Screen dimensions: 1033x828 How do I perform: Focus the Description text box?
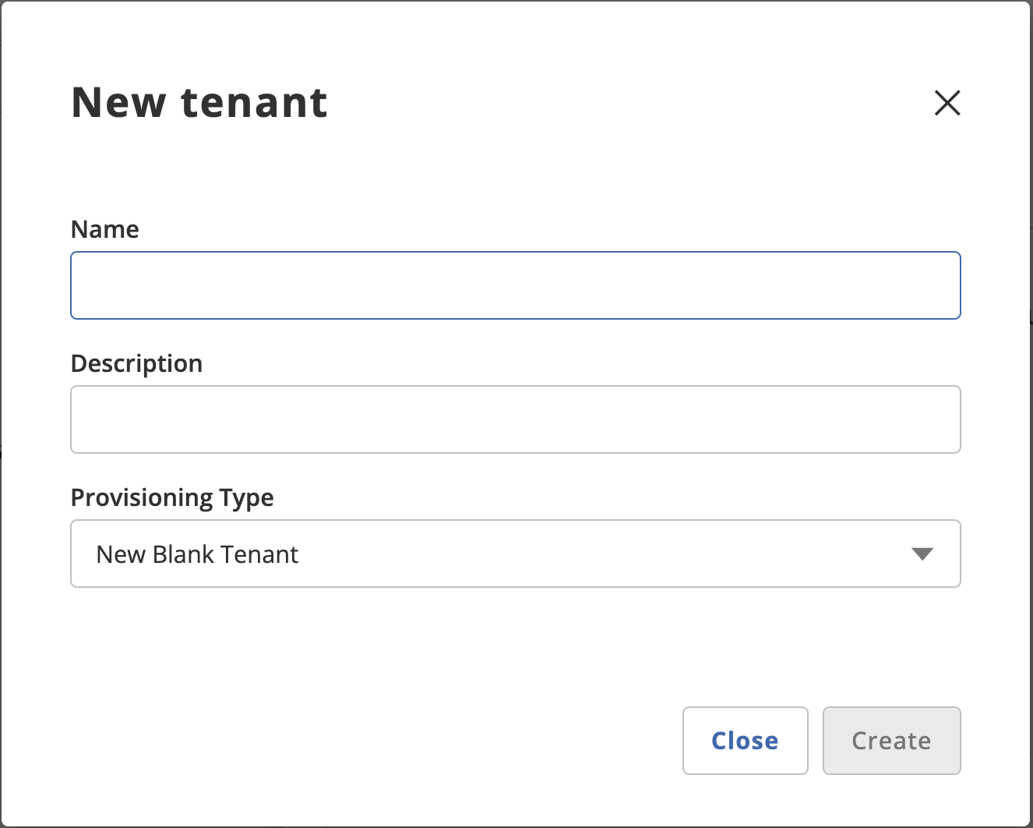pos(515,419)
